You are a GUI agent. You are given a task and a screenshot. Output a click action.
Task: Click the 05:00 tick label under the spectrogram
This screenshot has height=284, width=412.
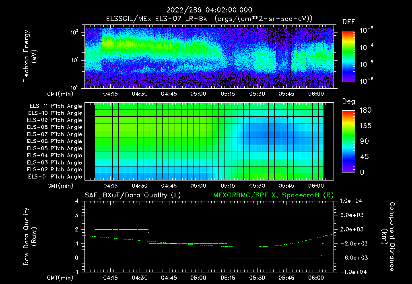click(x=198, y=94)
